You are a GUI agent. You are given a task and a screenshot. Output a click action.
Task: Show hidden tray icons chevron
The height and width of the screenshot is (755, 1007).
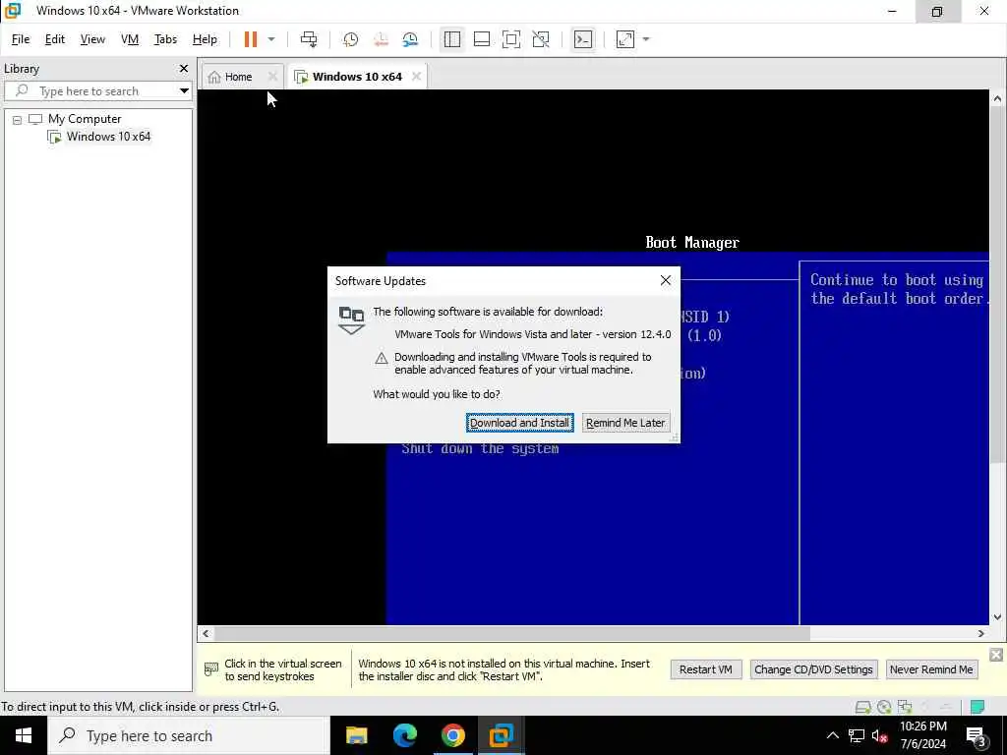[x=832, y=735]
